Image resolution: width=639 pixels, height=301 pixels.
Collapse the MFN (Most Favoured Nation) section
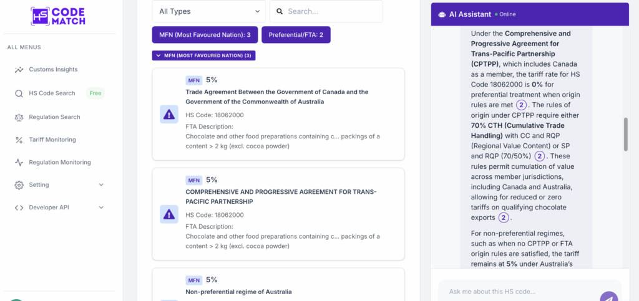point(203,55)
